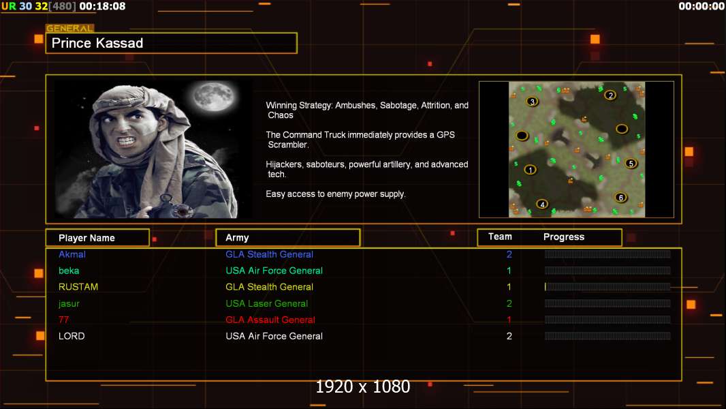
Task: Select player name beka
Action: [x=69, y=271]
